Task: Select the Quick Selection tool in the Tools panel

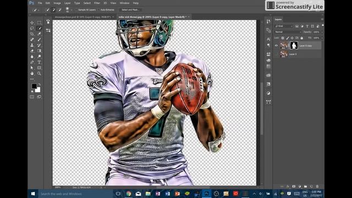Action: coord(39,28)
